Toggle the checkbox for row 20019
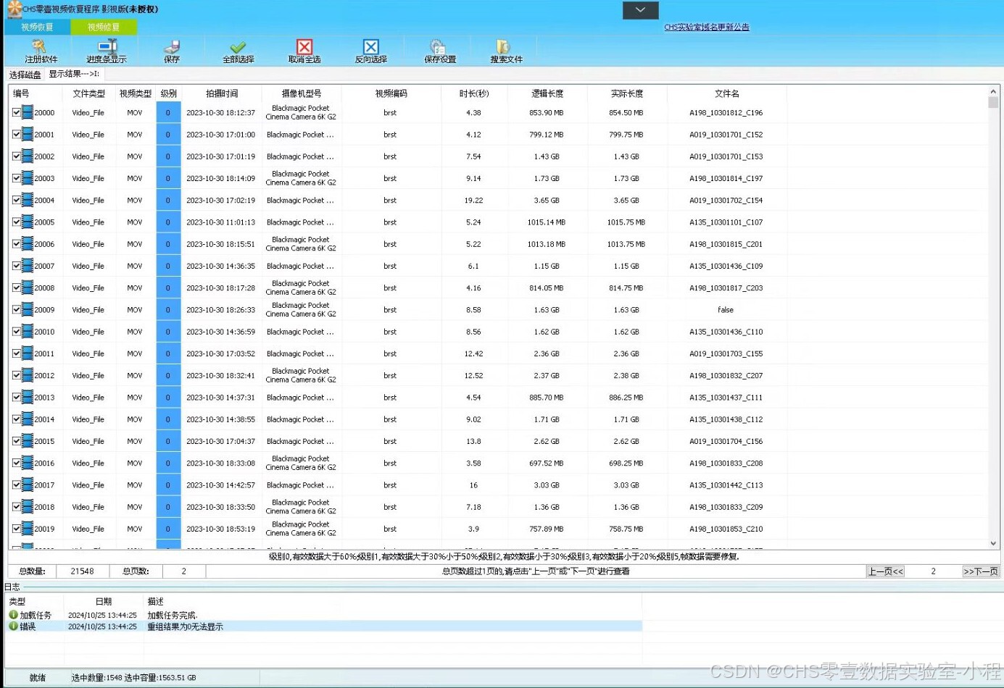The width and height of the screenshot is (1004, 688). 17,529
